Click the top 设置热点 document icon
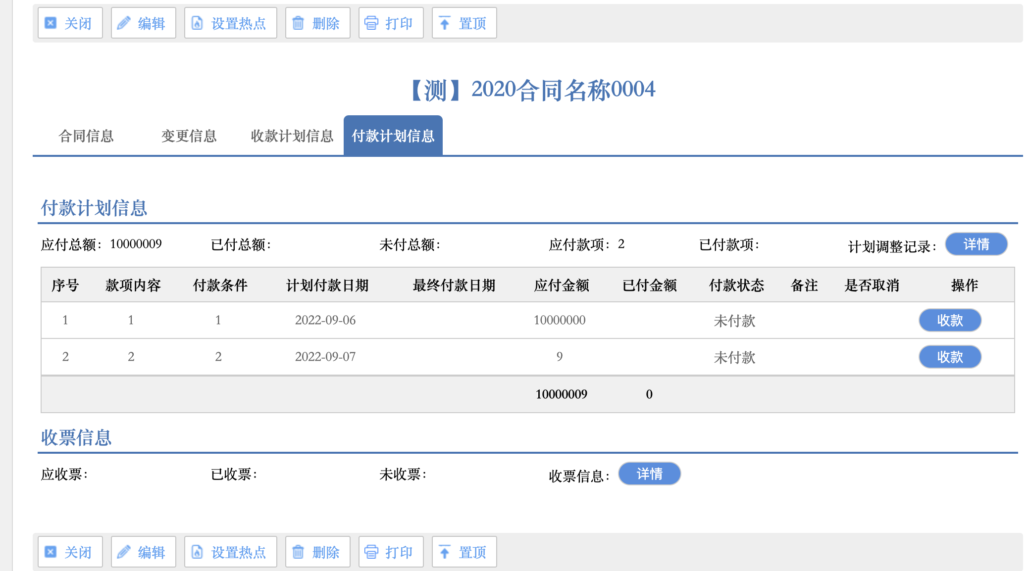 pyautogui.click(x=197, y=23)
